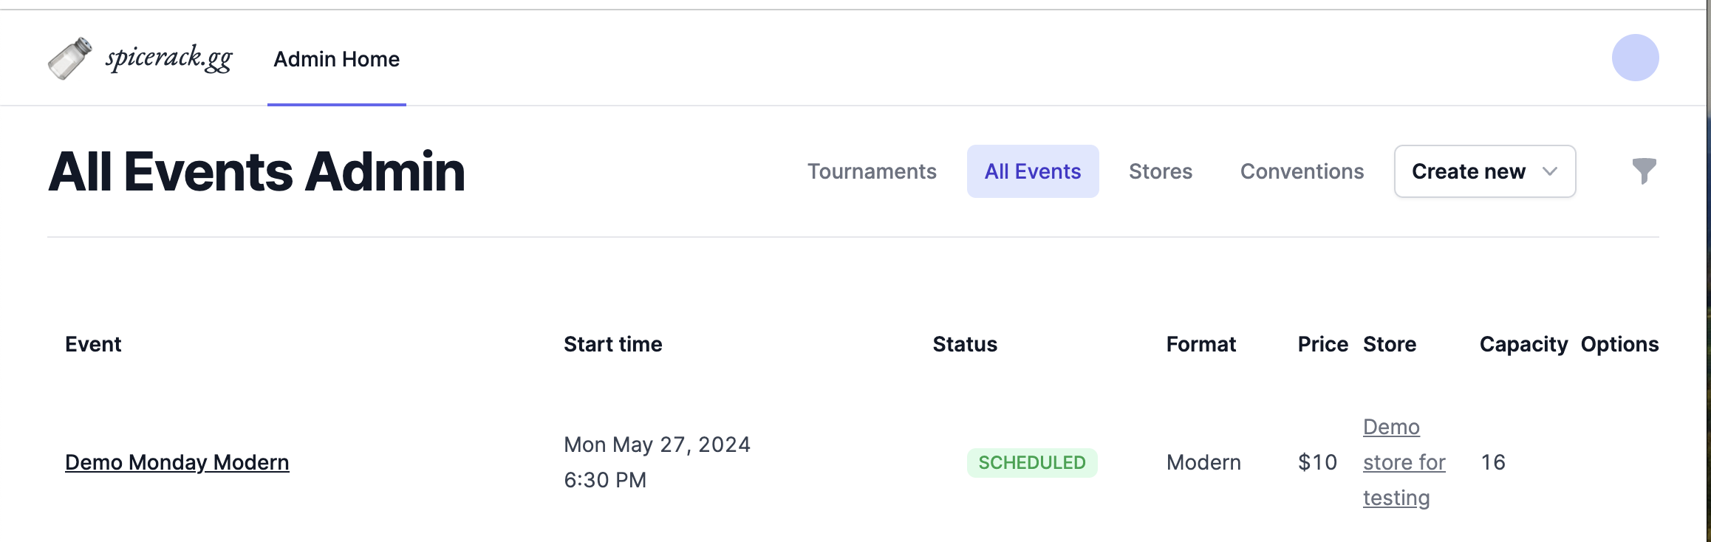The width and height of the screenshot is (1711, 542).
Task: Expand the Create new dropdown
Action: click(1468, 171)
